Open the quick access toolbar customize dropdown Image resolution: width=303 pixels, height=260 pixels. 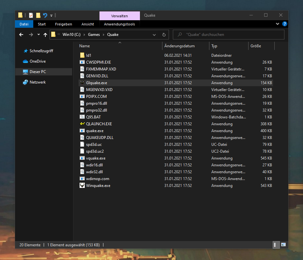(52, 15)
